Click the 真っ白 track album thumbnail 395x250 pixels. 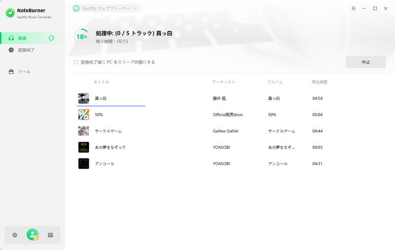[84, 98]
